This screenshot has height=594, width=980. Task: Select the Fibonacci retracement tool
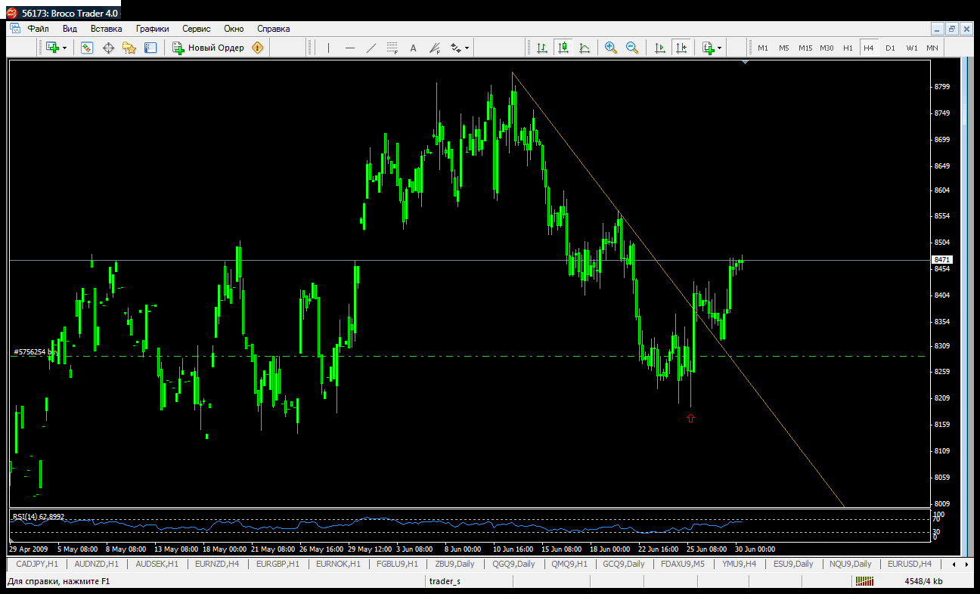[x=392, y=48]
